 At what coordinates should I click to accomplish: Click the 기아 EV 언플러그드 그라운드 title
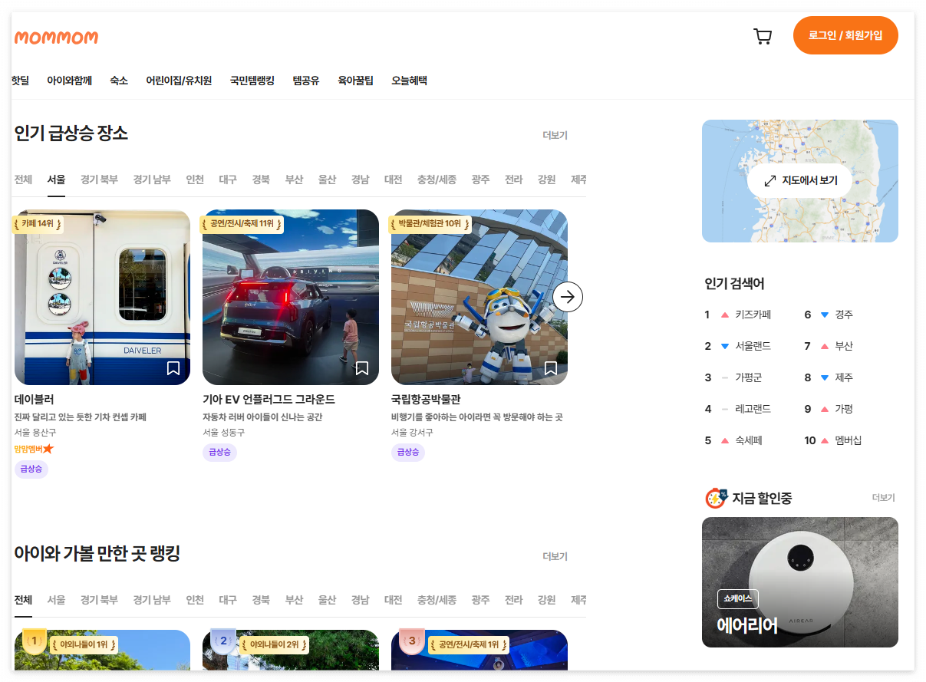click(x=269, y=400)
